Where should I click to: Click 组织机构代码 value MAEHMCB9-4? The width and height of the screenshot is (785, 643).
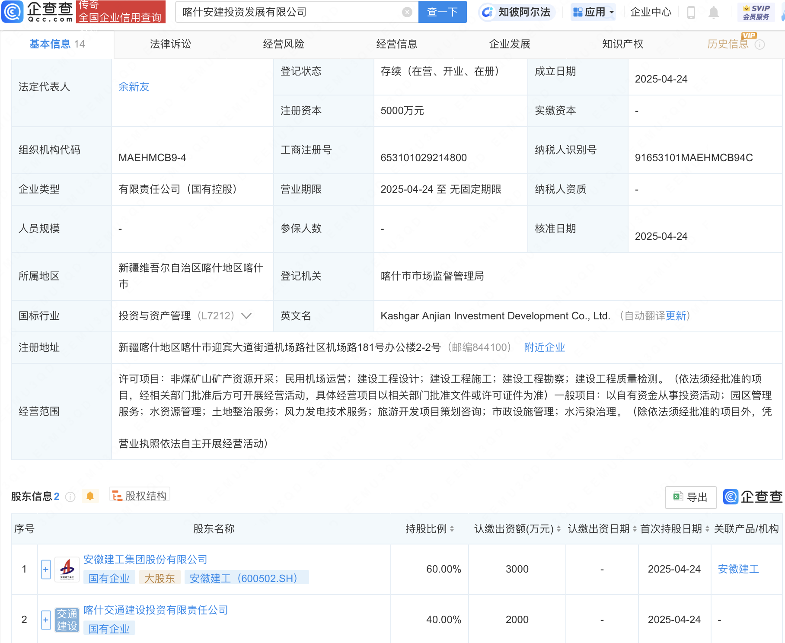coord(152,158)
